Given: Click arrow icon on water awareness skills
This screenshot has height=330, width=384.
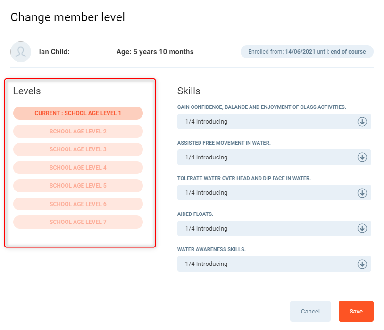Looking at the screenshot, I should pyautogui.click(x=362, y=264).
